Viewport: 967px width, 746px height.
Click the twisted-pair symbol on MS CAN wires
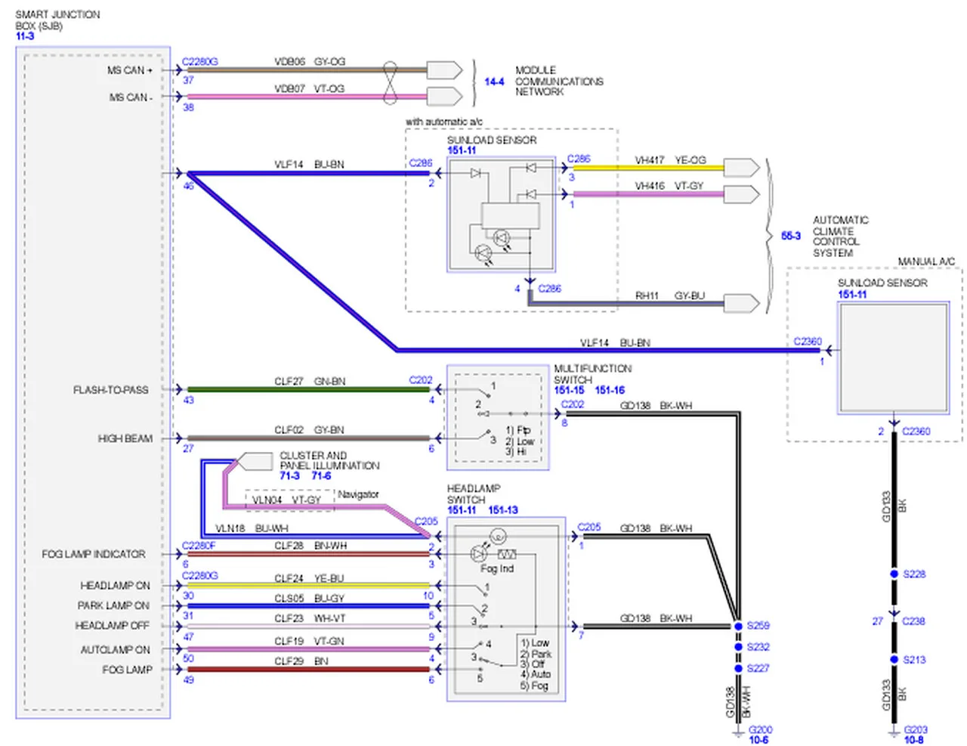pos(390,83)
